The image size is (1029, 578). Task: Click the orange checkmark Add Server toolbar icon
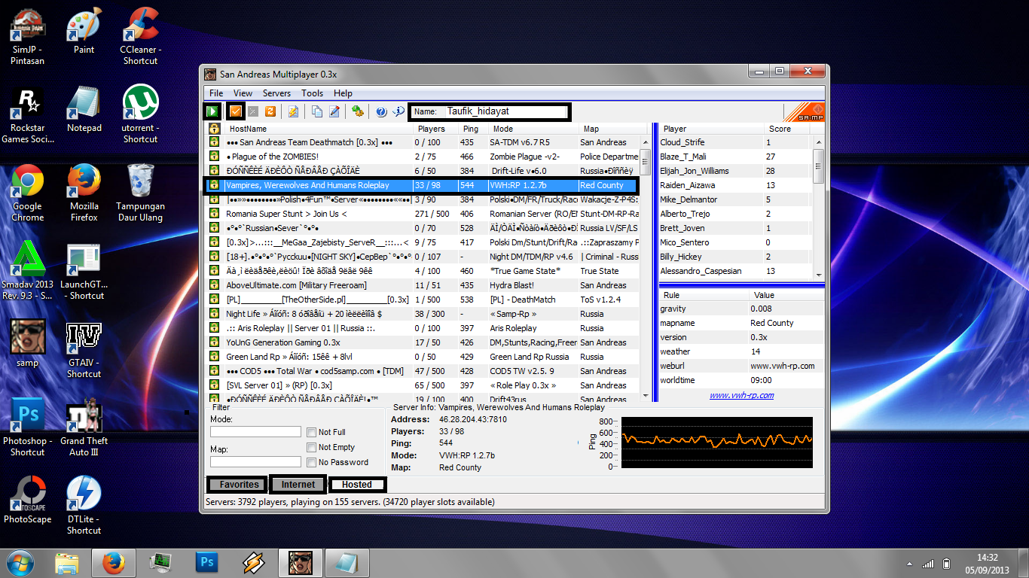click(236, 111)
